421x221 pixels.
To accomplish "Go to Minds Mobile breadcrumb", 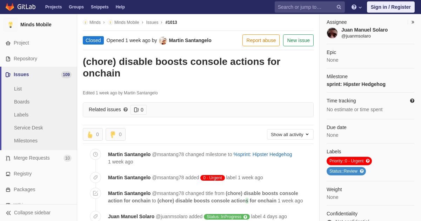I will click(127, 22).
